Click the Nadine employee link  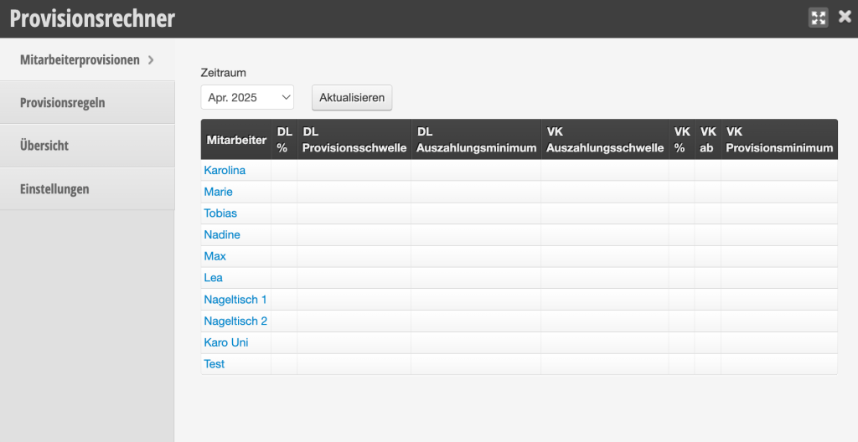[221, 234]
